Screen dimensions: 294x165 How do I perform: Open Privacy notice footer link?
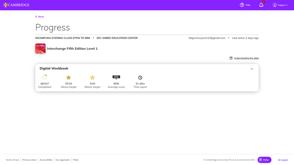coord(29,160)
